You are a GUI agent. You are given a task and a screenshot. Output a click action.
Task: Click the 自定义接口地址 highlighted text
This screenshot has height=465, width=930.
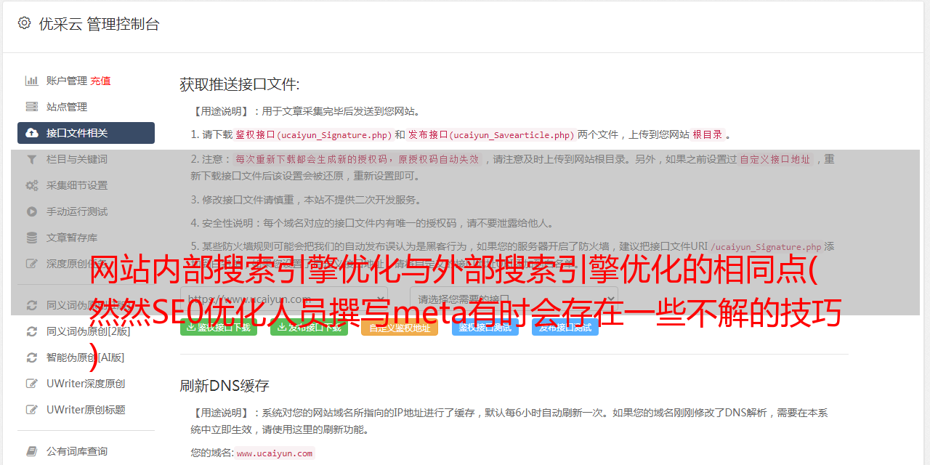click(x=775, y=159)
